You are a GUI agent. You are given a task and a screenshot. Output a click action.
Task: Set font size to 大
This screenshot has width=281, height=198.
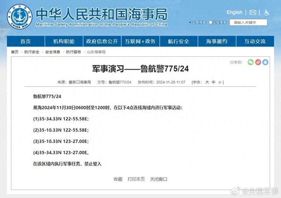pos(207,82)
